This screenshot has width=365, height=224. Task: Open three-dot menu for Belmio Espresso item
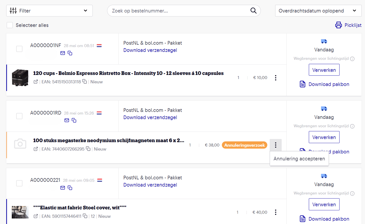276,78
